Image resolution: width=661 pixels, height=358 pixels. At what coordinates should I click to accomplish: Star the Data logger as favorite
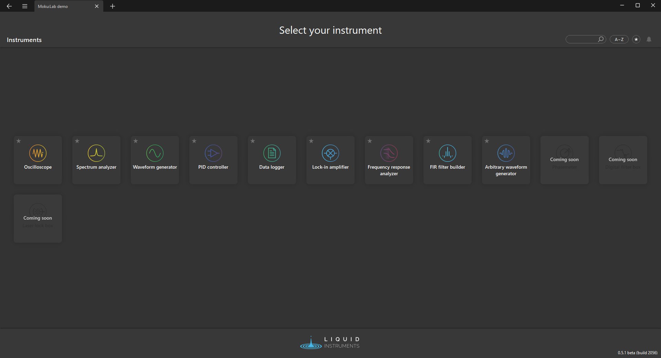click(x=253, y=141)
